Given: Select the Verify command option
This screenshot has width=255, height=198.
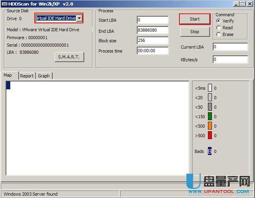Looking at the screenshot, I should coord(219,21).
